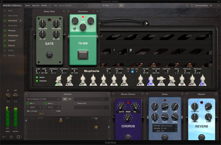This screenshot has width=221, height=145.
Task: Click the settings gear icon
Action: click(11, 137)
